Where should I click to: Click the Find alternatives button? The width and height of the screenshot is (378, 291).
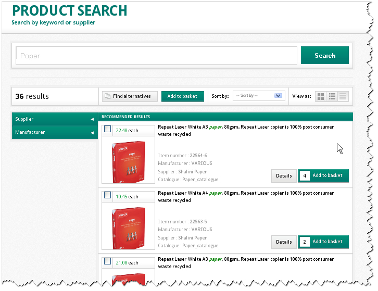130,96
